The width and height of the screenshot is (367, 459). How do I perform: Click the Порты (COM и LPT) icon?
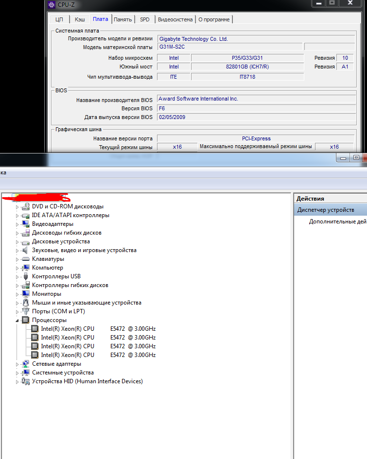click(26, 311)
